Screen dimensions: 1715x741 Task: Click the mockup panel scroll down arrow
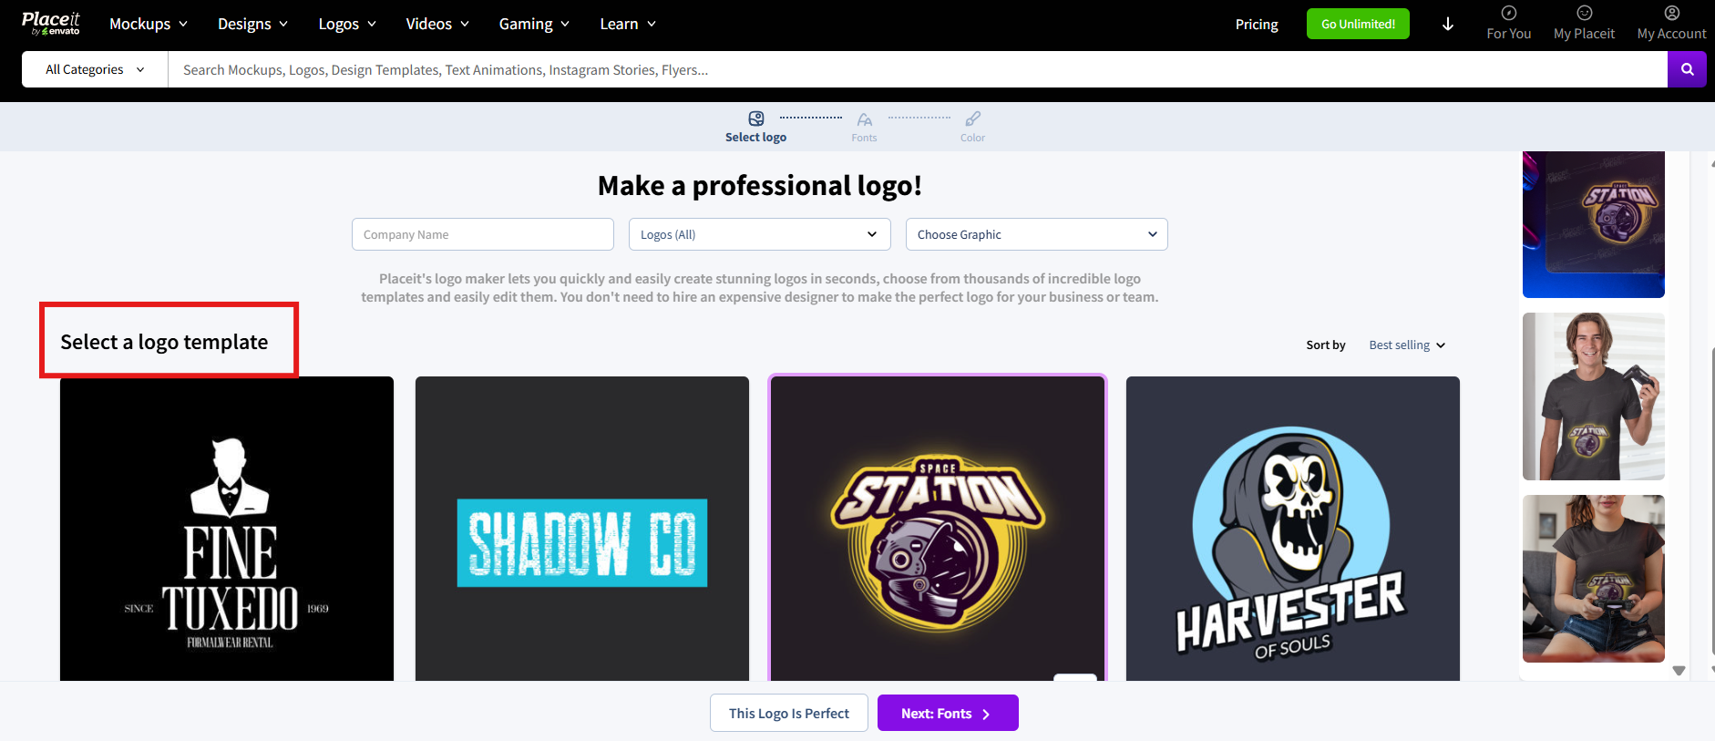tap(1679, 670)
